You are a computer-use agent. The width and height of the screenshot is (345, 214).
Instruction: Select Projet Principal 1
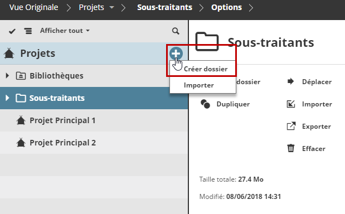(x=94, y=120)
